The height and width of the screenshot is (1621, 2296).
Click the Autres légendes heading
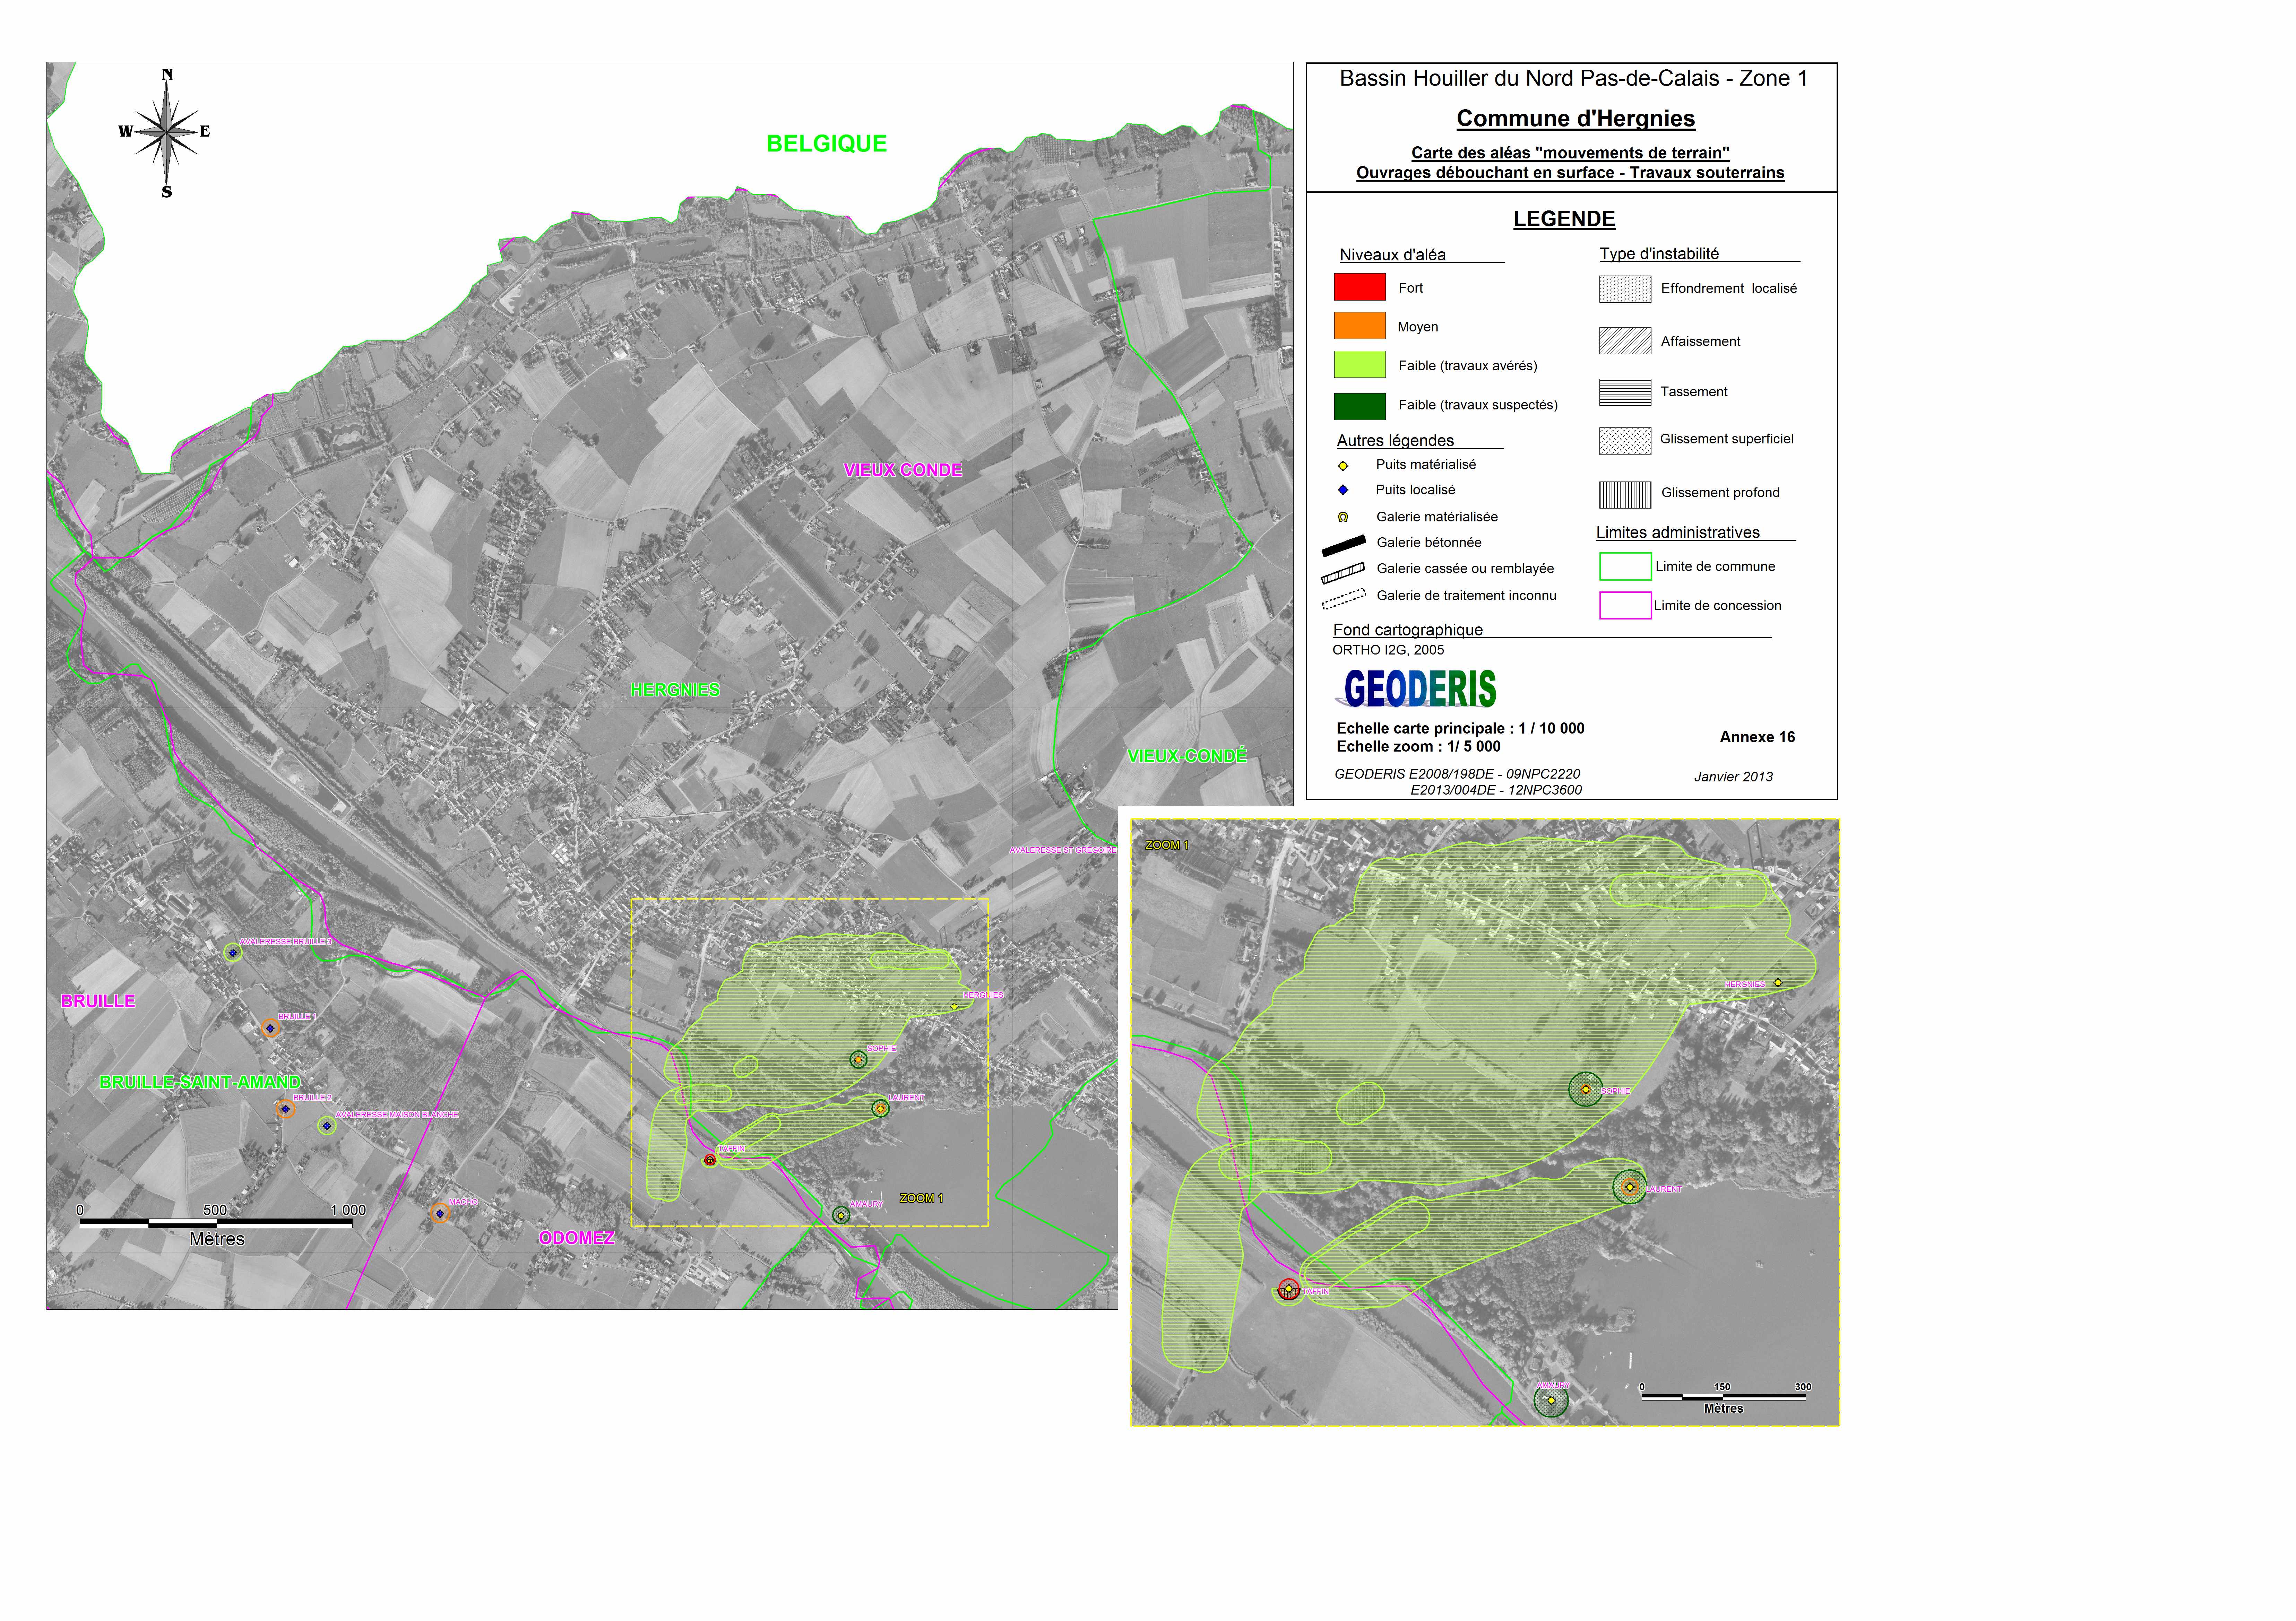[x=1395, y=441]
